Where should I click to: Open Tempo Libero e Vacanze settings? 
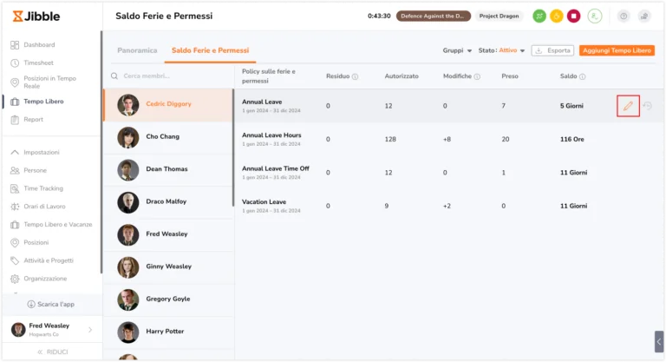click(58, 224)
